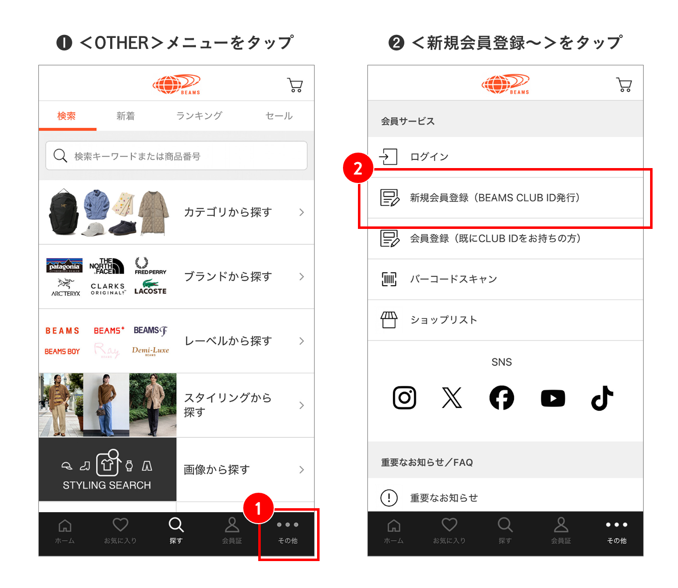Open TikTok icon under SNS

tap(602, 398)
